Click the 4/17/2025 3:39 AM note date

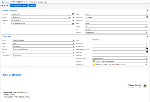(x=134, y=87)
